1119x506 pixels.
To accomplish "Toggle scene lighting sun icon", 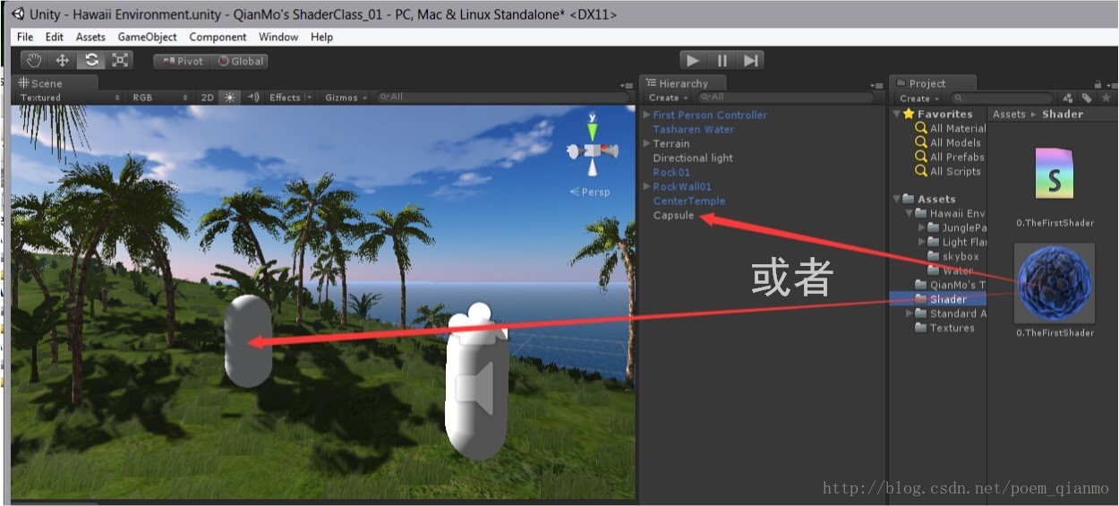I will pos(230,98).
